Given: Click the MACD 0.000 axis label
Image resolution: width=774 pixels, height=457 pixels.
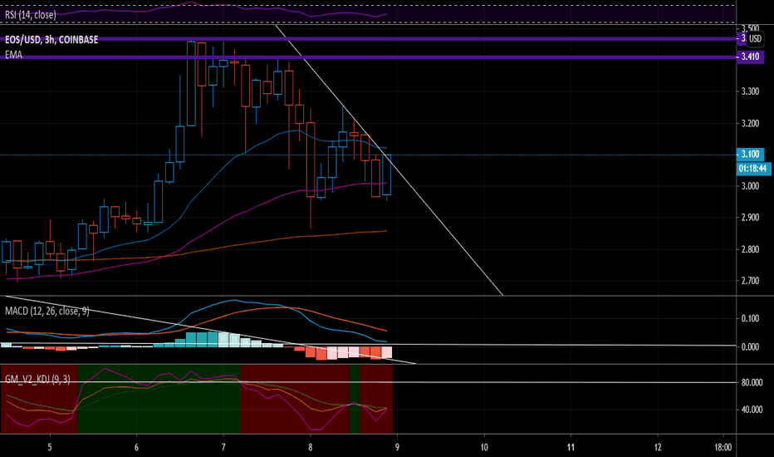Looking at the screenshot, I should pos(750,346).
